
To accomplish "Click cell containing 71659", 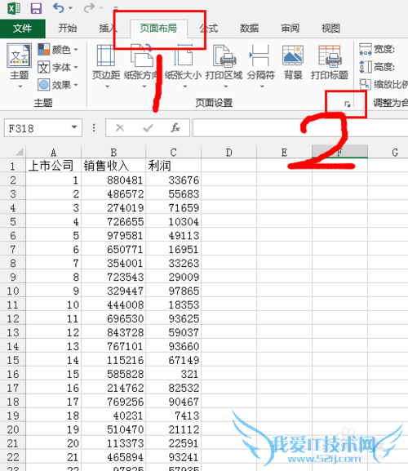I will [174, 207].
